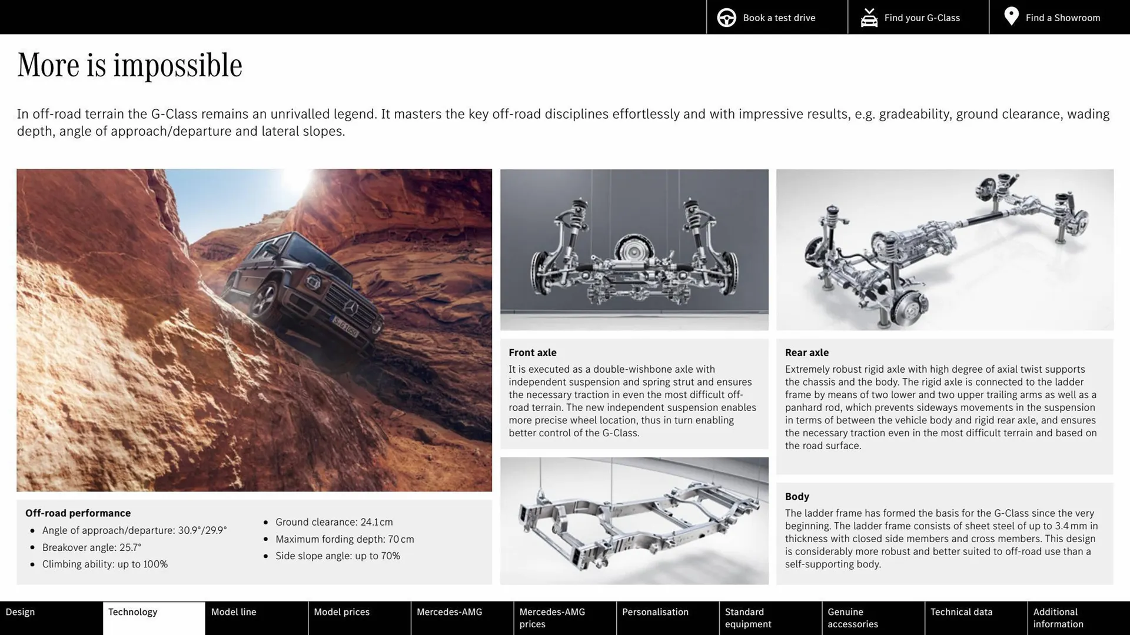Image resolution: width=1130 pixels, height=635 pixels.
Task: Switch to Model prices
Action: [341, 611]
